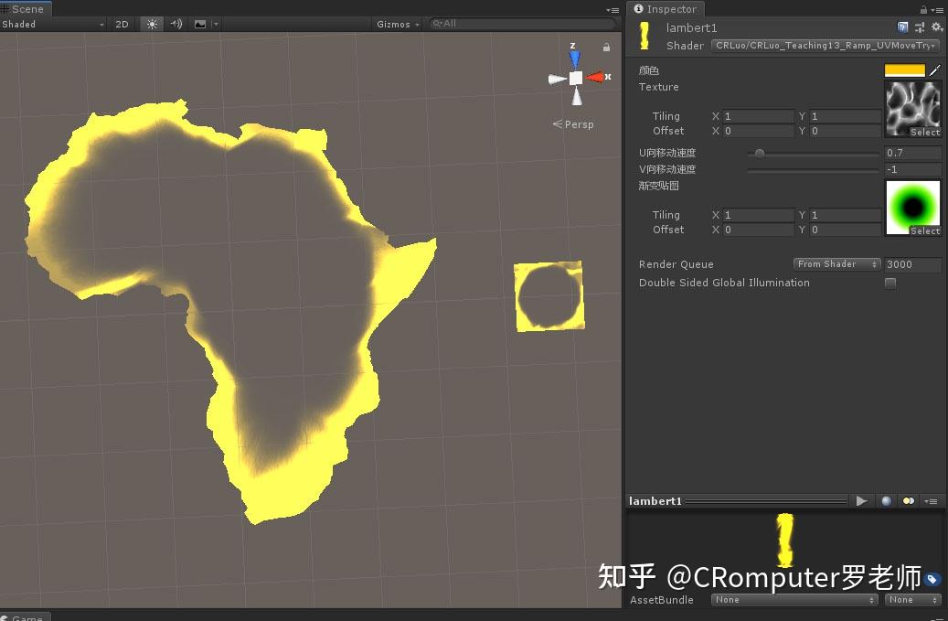The height and width of the screenshot is (621, 948).
Task: Enable Double Sided Global Illumination
Action: tap(889, 284)
